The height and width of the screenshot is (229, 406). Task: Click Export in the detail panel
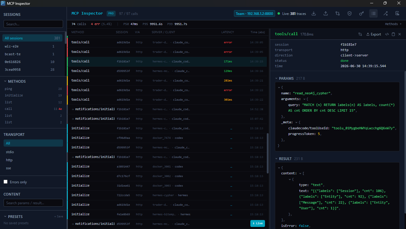pos(374,34)
